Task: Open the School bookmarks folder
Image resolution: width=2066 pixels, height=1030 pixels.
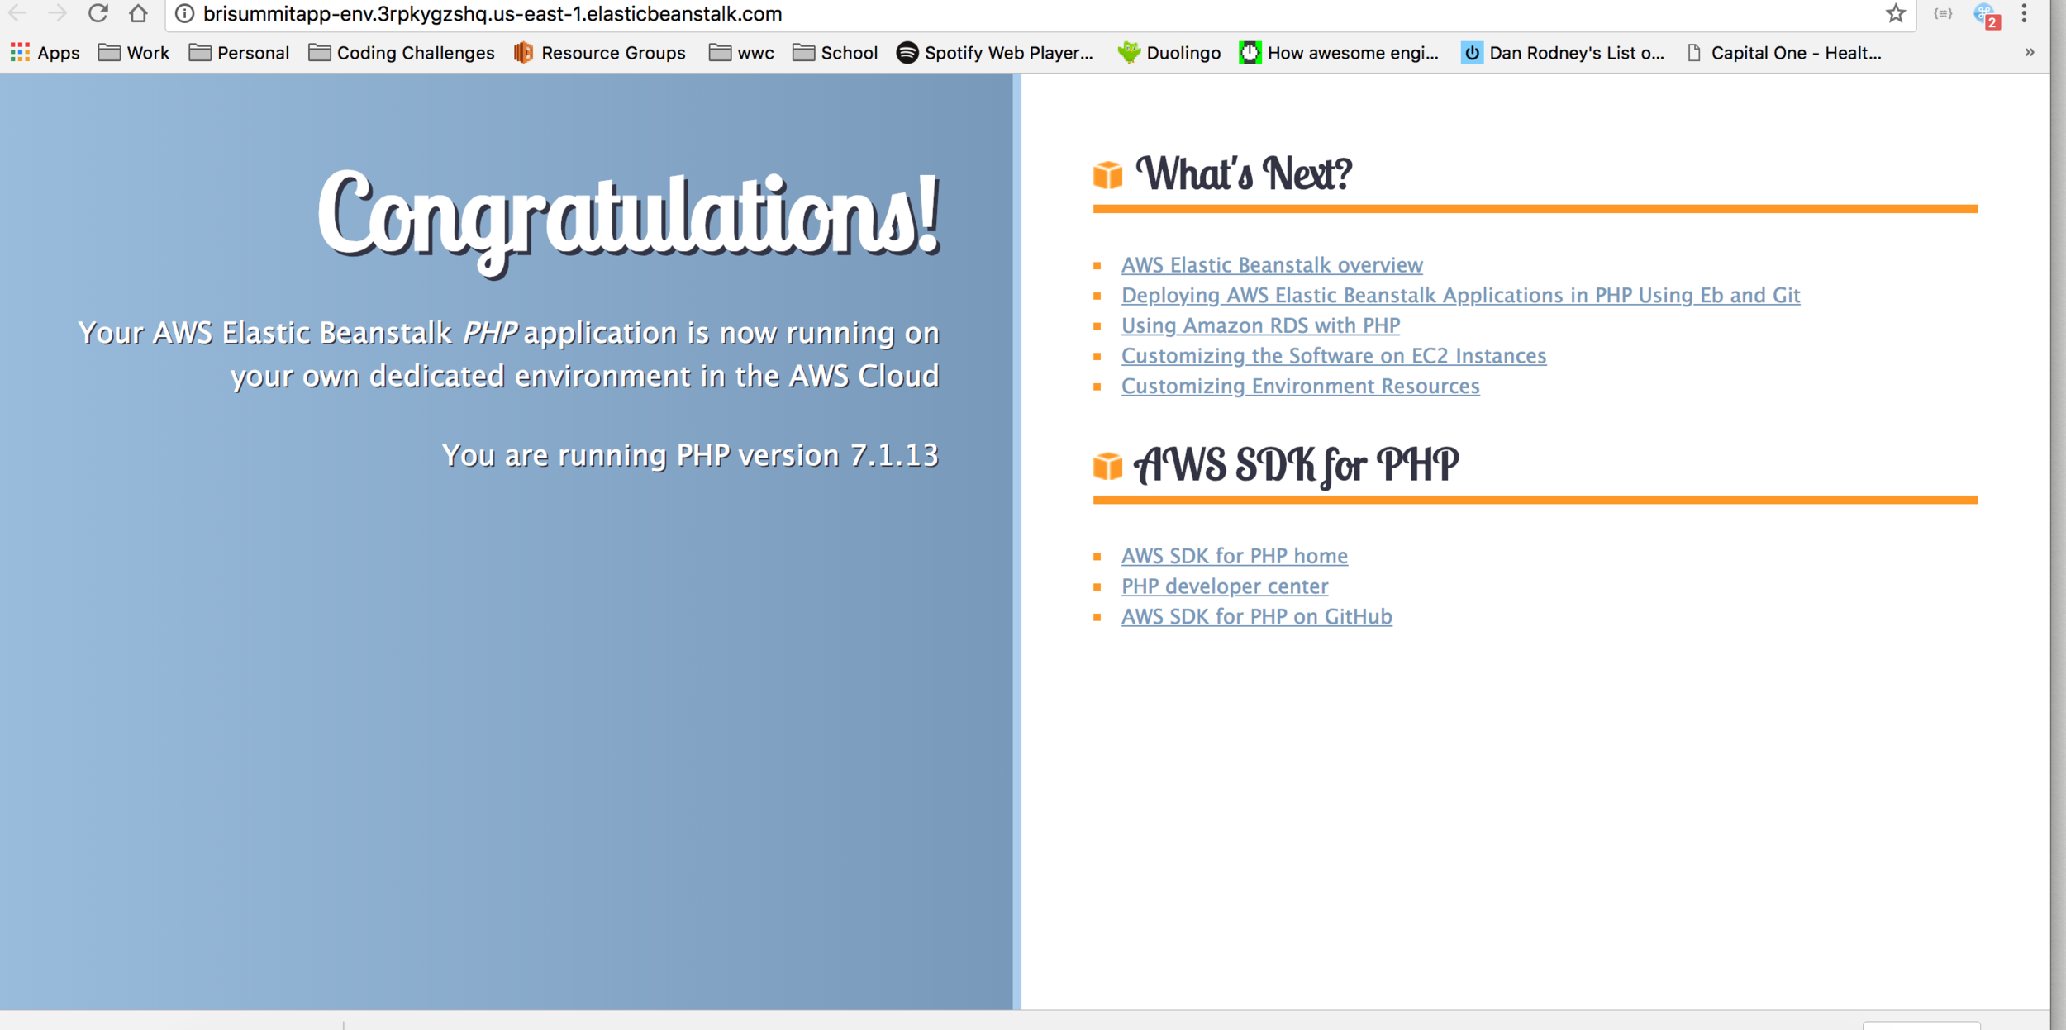Action: [x=835, y=53]
